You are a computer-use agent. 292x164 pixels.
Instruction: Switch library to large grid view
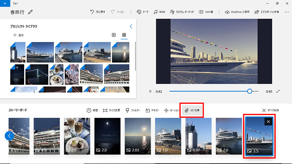(x=114, y=35)
